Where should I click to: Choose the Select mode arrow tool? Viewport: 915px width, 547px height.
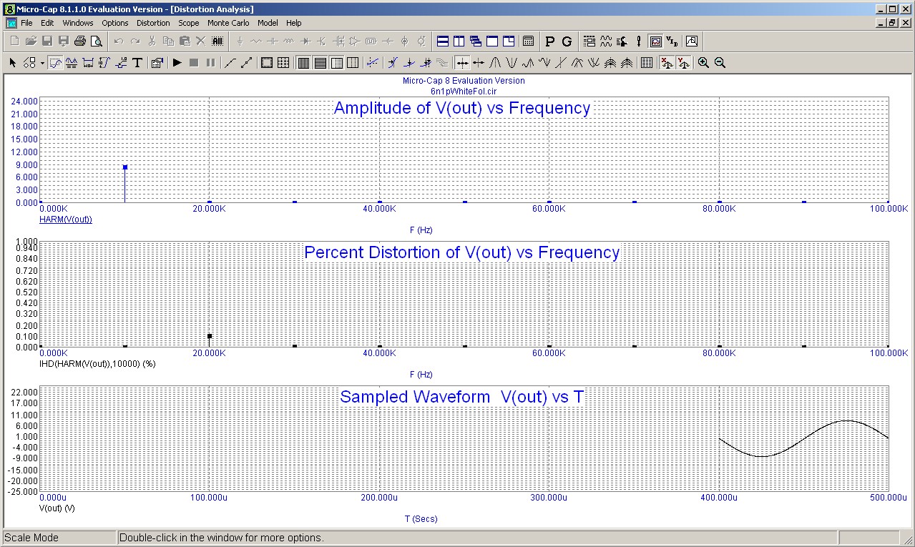point(13,63)
